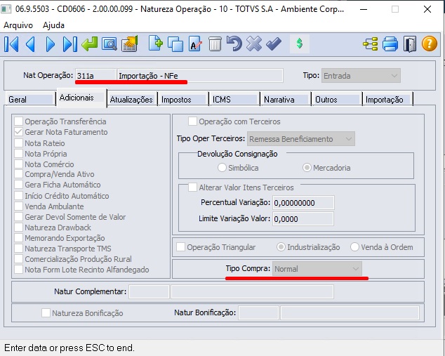The image size is (445, 356).
Task: Click Natur Complementar code field
Action: click(149, 291)
